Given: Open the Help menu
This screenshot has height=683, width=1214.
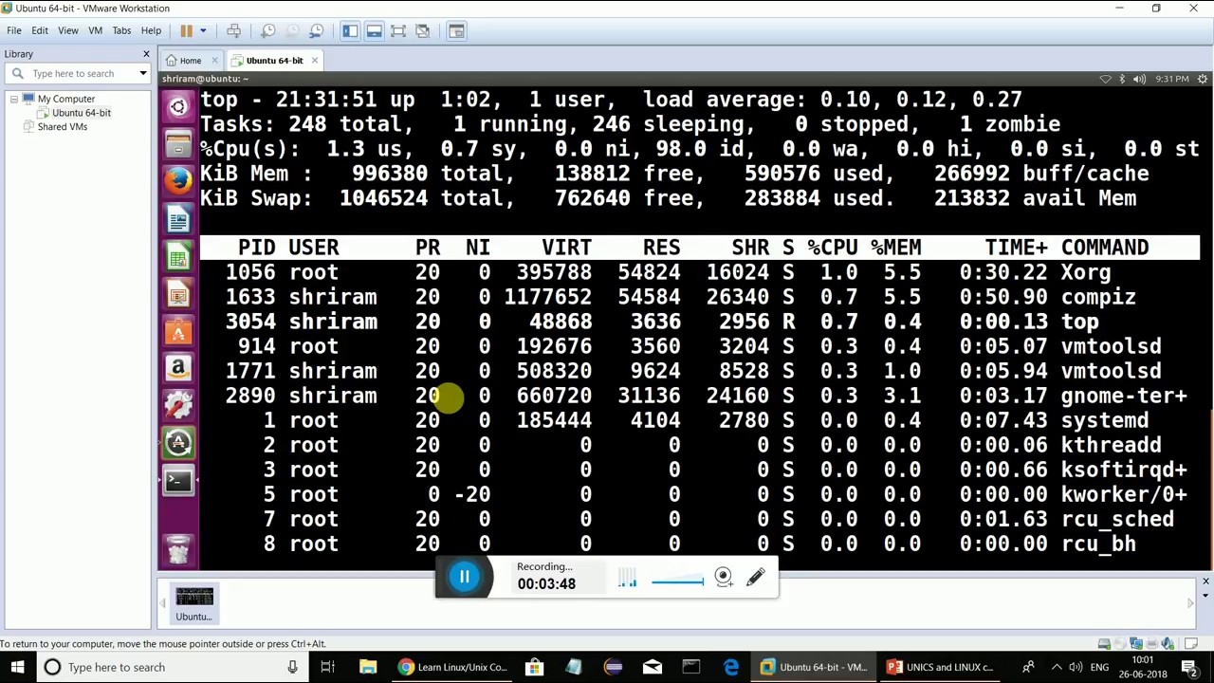Looking at the screenshot, I should [151, 30].
